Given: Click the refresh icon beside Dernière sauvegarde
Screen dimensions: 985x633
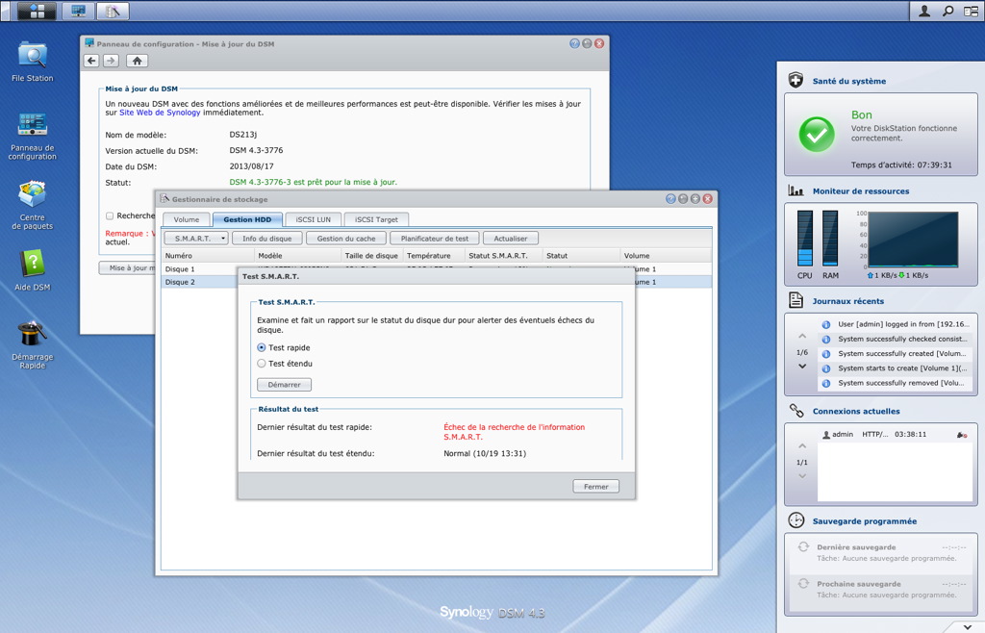Looking at the screenshot, I should pos(803,547).
